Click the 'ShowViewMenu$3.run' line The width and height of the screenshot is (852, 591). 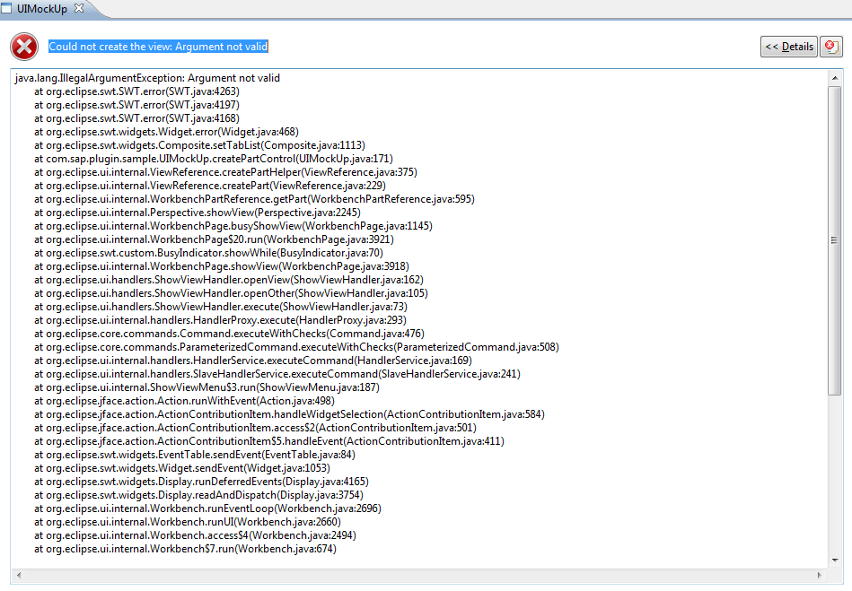click(x=207, y=387)
